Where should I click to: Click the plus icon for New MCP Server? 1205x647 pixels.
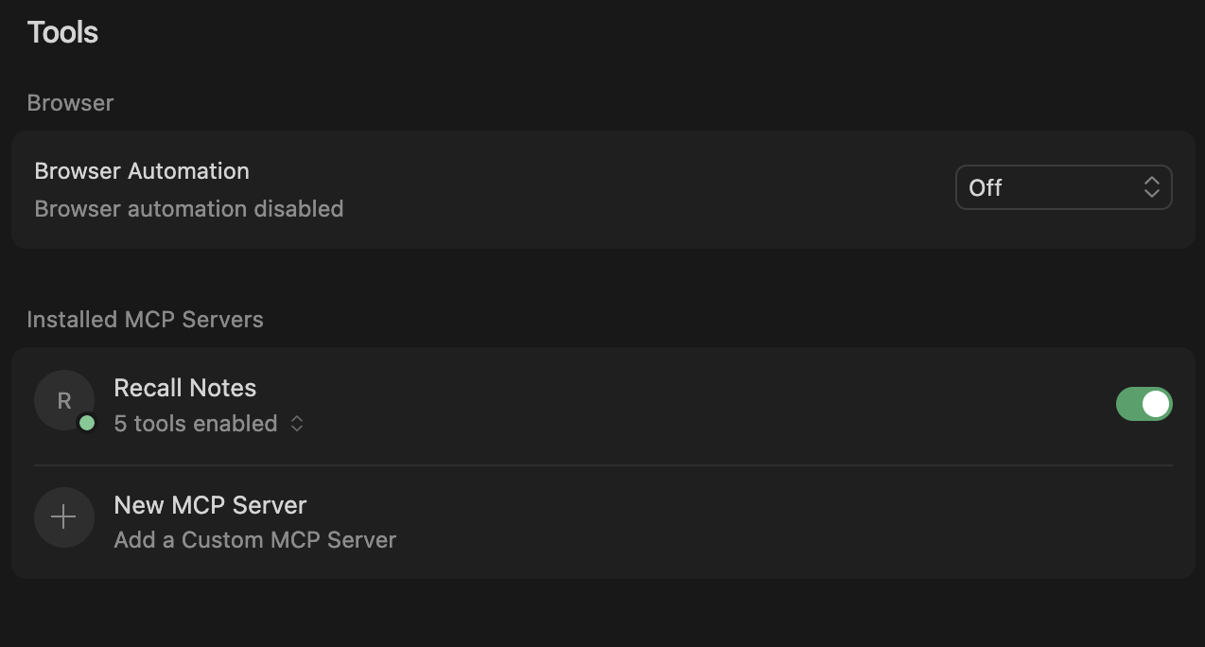point(63,517)
